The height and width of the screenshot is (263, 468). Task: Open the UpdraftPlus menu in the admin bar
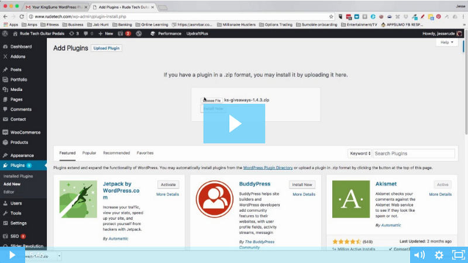197,34
